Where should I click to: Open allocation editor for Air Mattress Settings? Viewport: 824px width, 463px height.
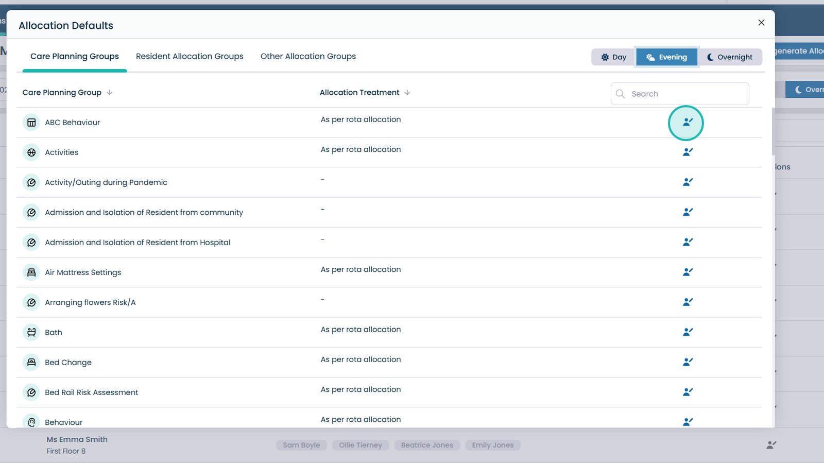click(687, 272)
